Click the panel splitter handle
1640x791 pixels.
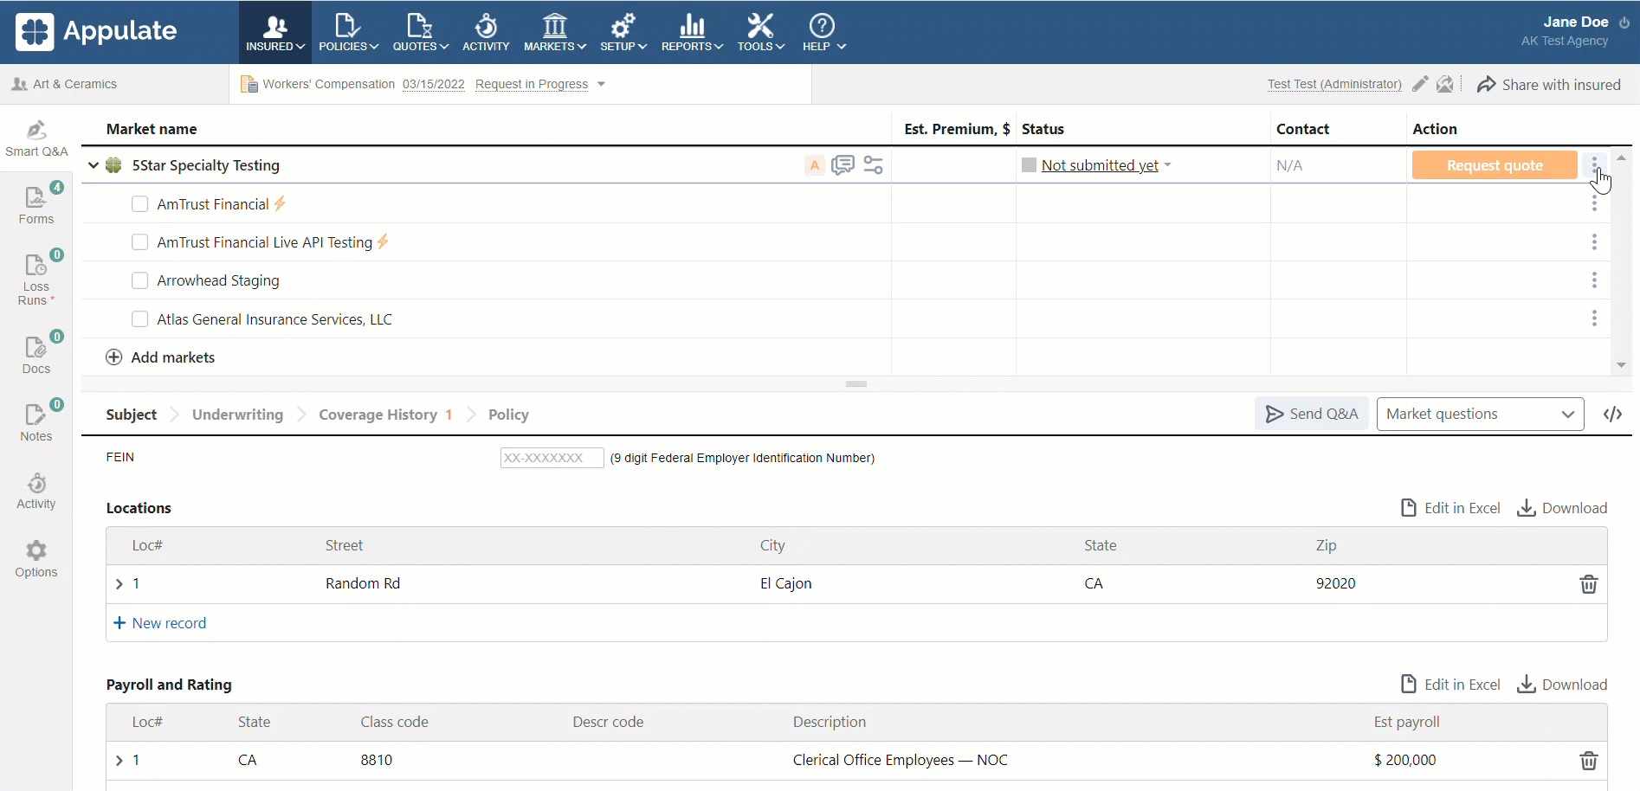pyautogui.click(x=856, y=384)
